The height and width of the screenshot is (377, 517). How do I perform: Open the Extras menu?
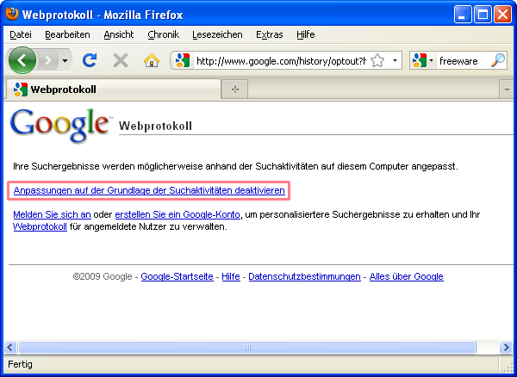click(x=270, y=34)
